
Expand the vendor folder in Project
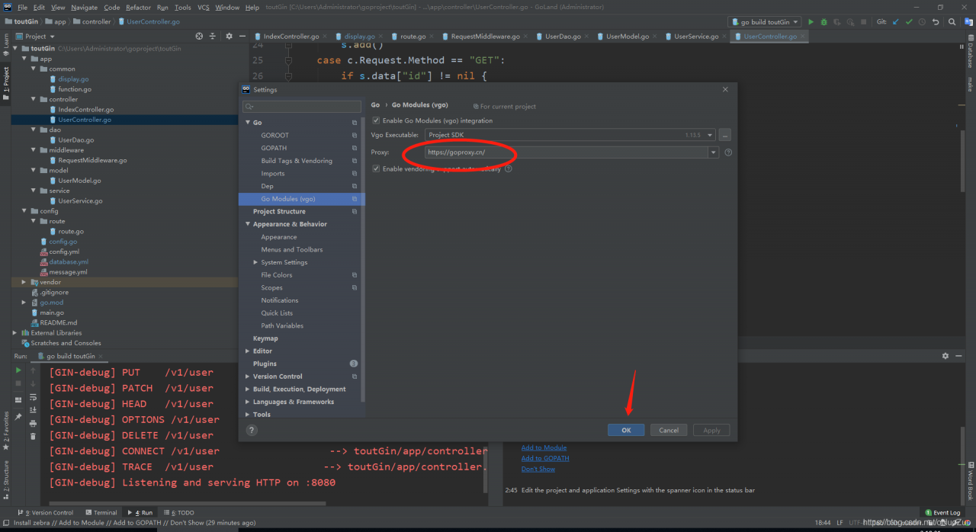(x=24, y=282)
